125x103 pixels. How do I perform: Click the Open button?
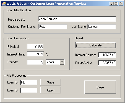point(51,90)
